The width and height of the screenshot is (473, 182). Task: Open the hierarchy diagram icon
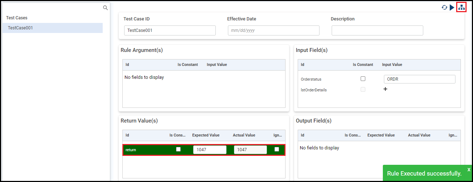(462, 7)
